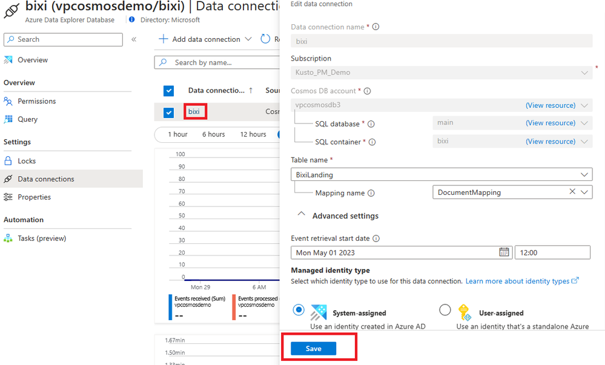Open View resource for SQL container
This screenshot has height=365, width=605.
pyautogui.click(x=550, y=142)
